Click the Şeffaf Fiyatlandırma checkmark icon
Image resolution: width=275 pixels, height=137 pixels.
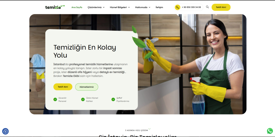click(x=113, y=100)
